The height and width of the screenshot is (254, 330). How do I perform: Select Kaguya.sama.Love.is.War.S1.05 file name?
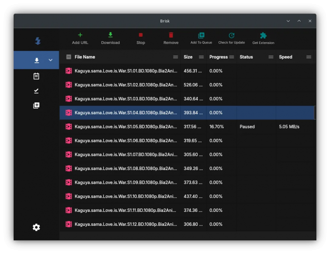click(126, 127)
